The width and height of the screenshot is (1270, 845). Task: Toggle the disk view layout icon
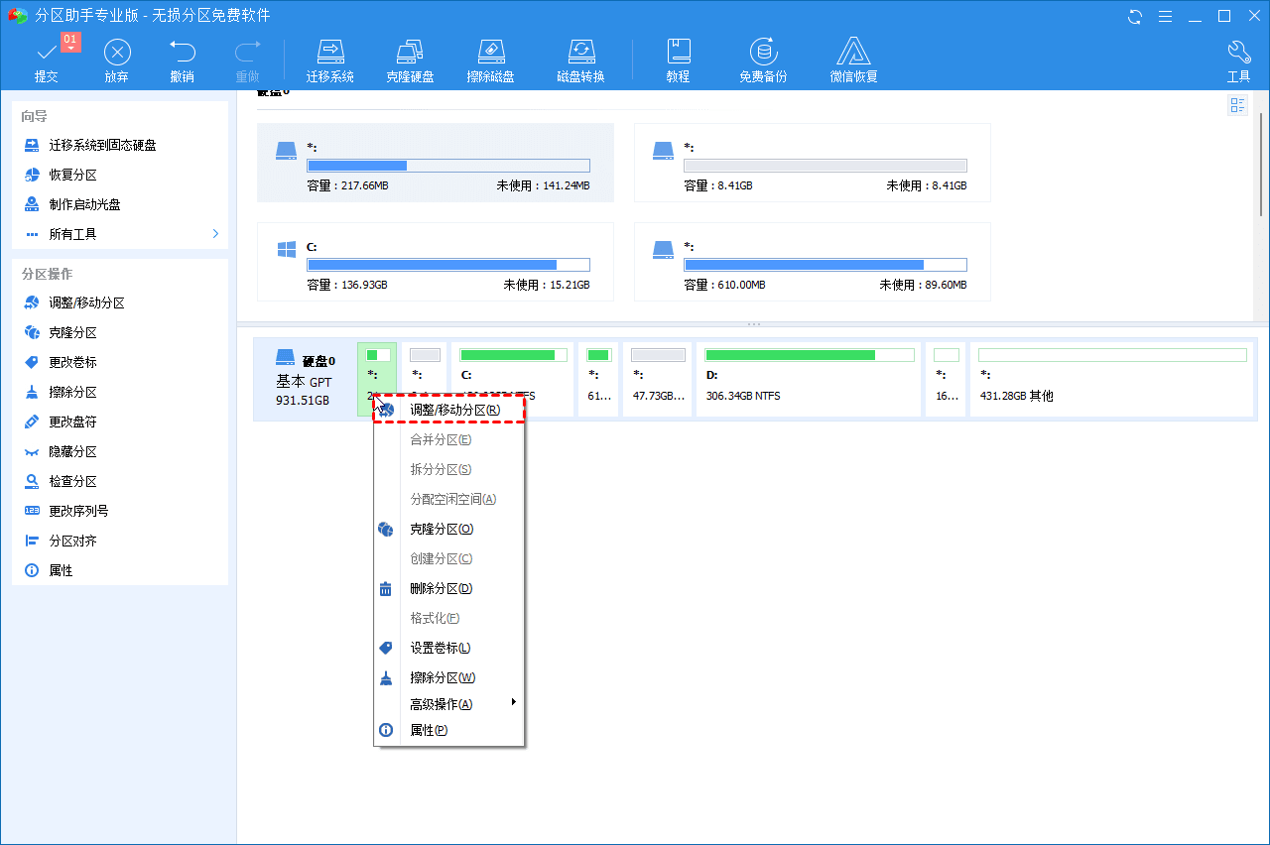[1237, 105]
